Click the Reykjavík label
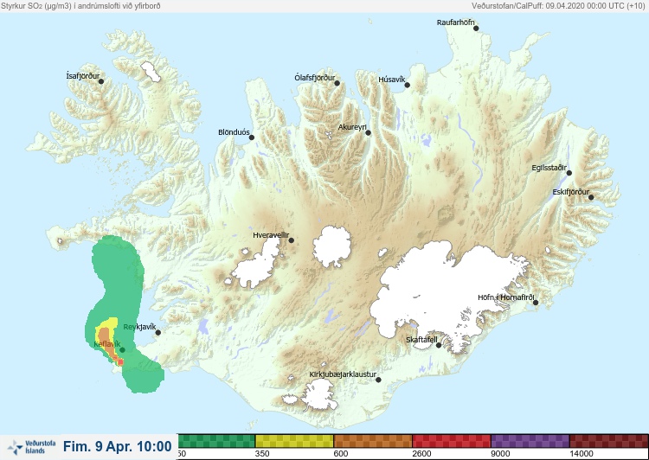The height and width of the screenshot is (460, 649). click(139, 327)
